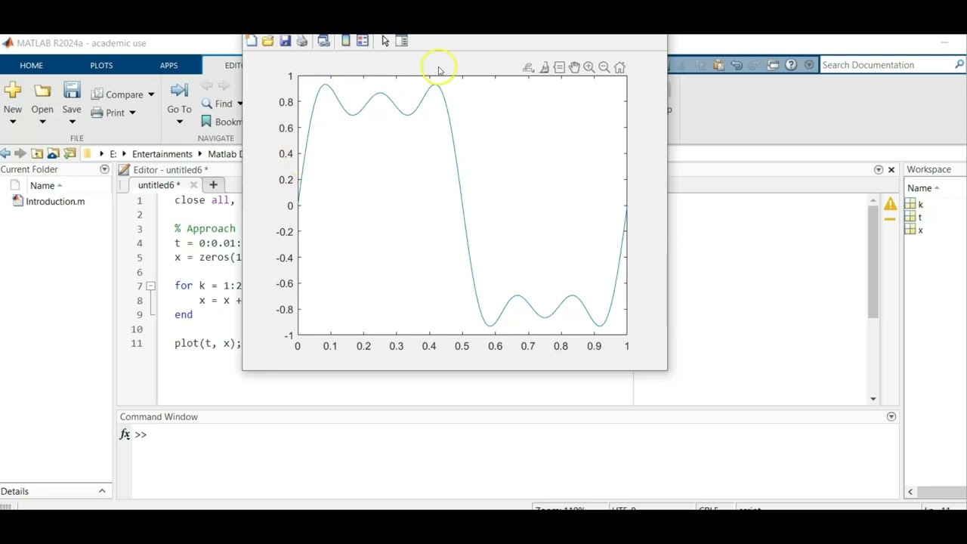Click the search magnifier in Search Documentation
Viewport: 967px width, 544px height.
[959, 65]
